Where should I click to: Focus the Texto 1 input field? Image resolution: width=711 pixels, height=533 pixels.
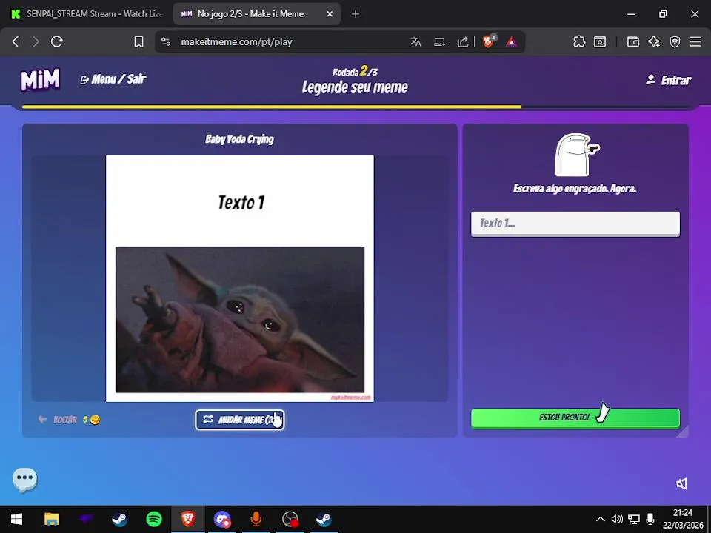tap(575, 224)
